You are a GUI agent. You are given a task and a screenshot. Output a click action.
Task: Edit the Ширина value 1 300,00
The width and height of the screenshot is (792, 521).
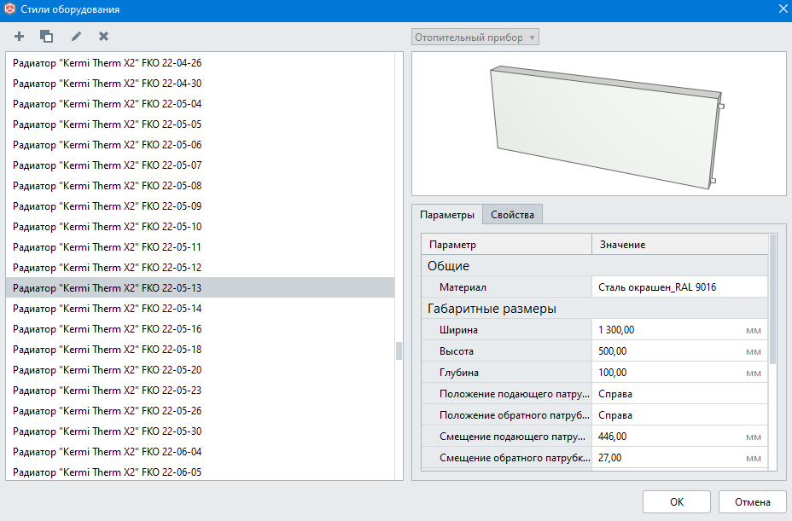pos(680,330)
